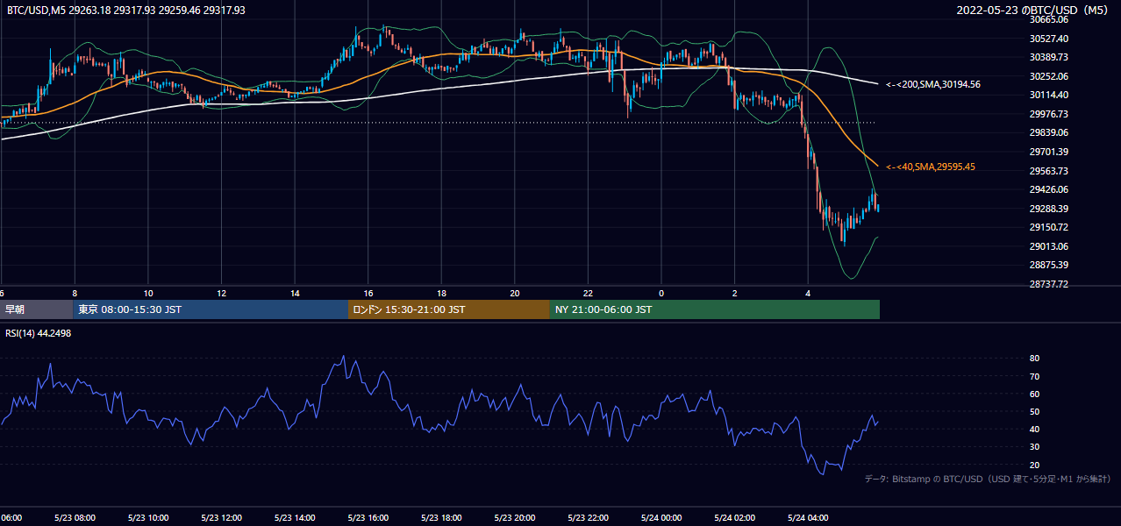Click price axis value 29976.73
Image resolution: width=1121 pixels, height=526 pixels.
tap(1049, 114)
